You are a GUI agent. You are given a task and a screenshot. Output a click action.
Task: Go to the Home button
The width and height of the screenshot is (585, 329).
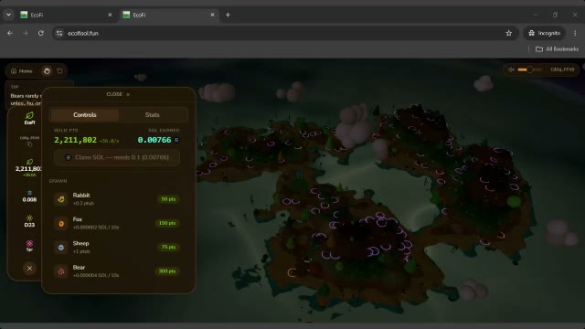(x=22, y=71)
